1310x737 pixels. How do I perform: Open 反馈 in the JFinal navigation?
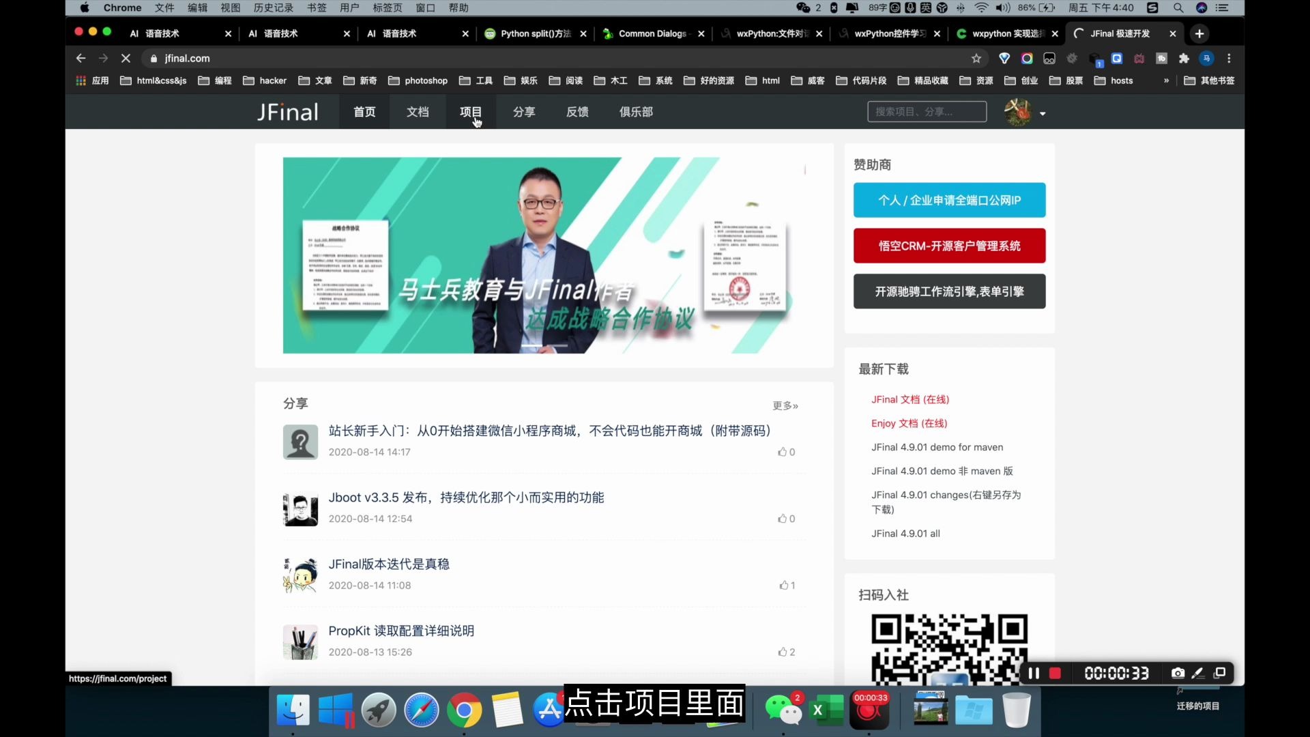point(577,112)
